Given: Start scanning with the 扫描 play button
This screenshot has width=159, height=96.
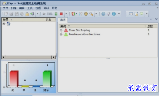Looking at the screenshot, I should click(47, 14).
